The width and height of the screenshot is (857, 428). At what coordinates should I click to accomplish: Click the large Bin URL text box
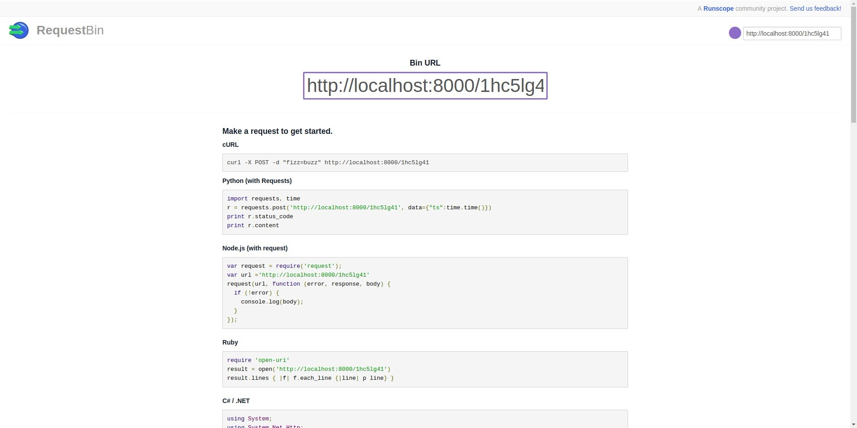425,86
